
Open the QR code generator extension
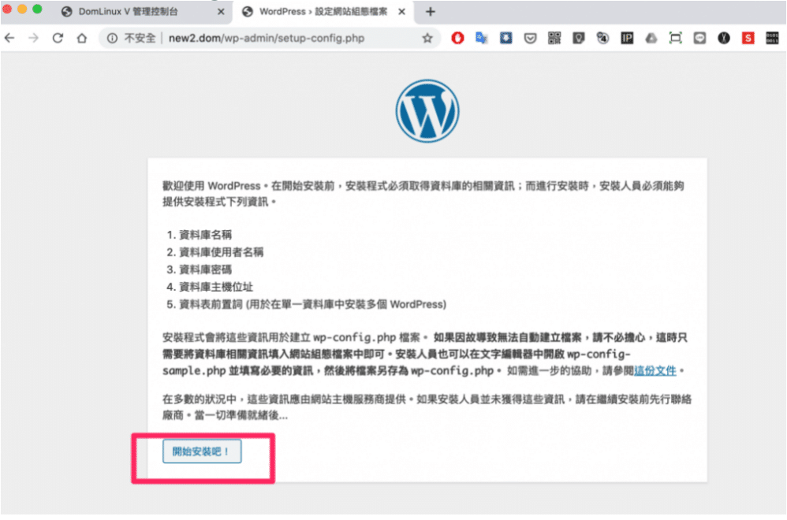click(x=554, y=38)
